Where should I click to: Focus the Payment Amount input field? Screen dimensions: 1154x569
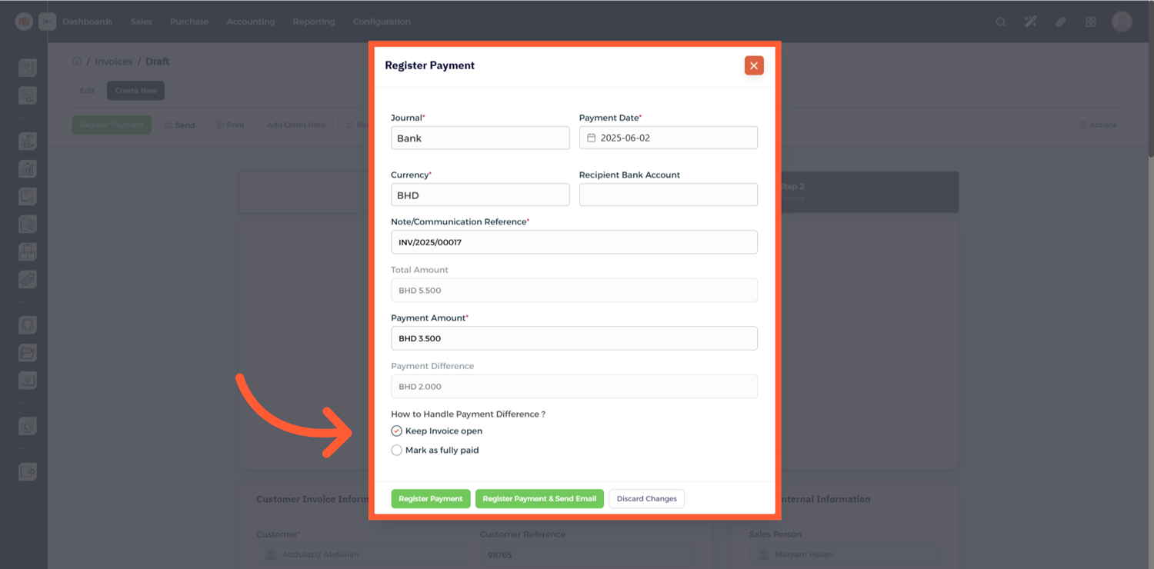[x=574, y=338]
